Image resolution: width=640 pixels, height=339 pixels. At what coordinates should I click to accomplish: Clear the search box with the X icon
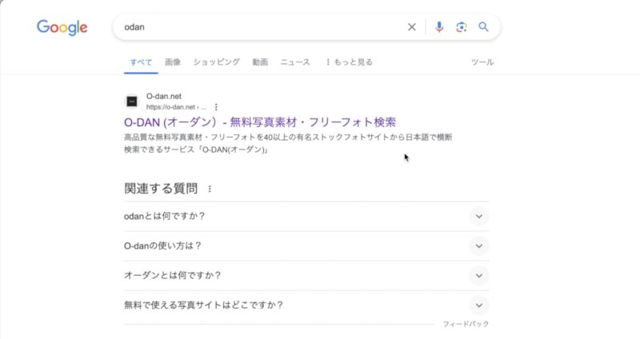412,27
